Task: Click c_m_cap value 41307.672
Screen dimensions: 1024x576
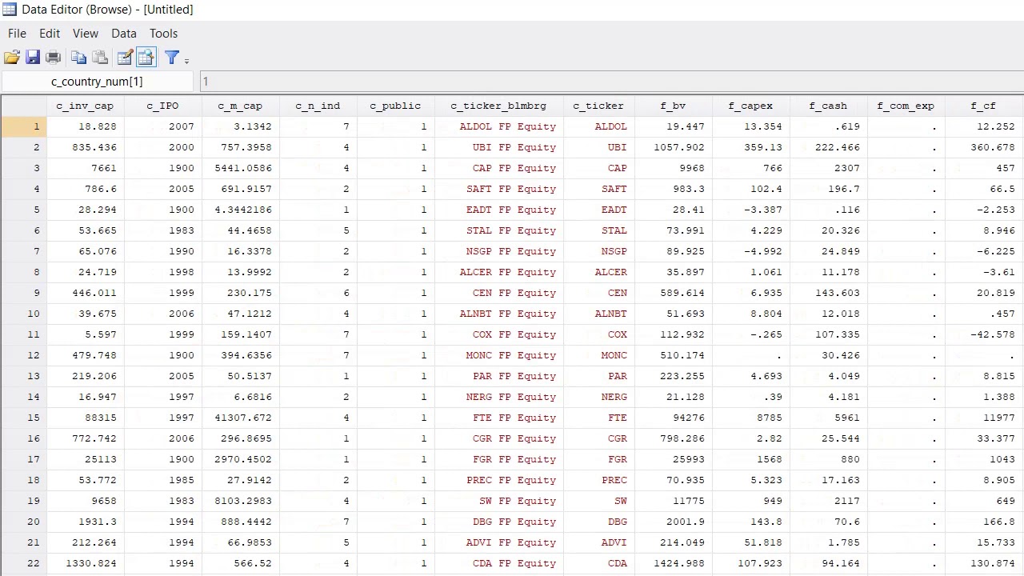Action: point(242,418)
